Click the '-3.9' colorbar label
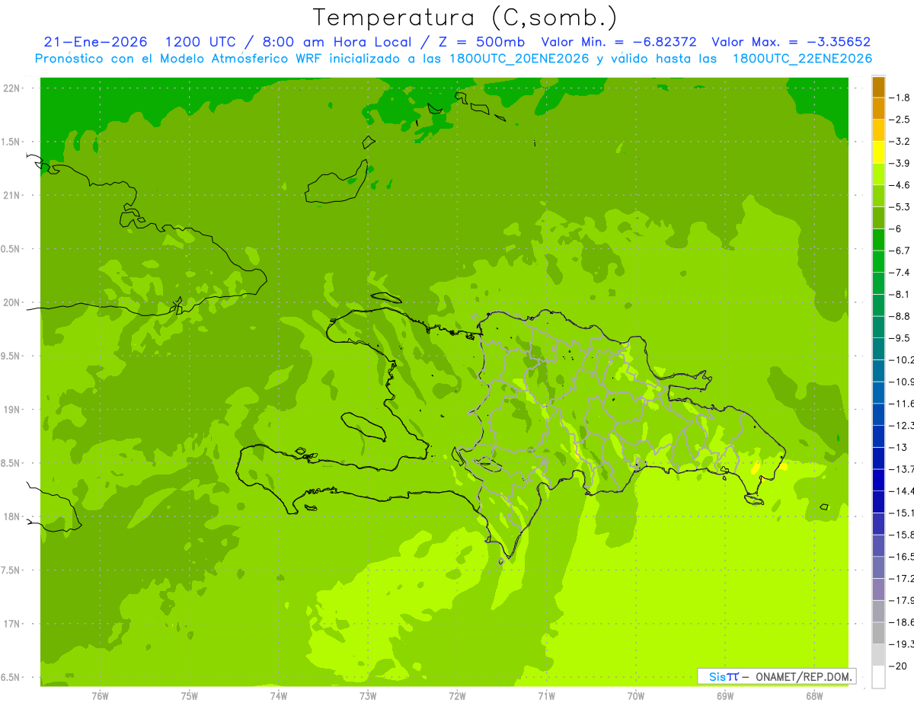Viewport: 914px width, 706px height. coord(900,164)
